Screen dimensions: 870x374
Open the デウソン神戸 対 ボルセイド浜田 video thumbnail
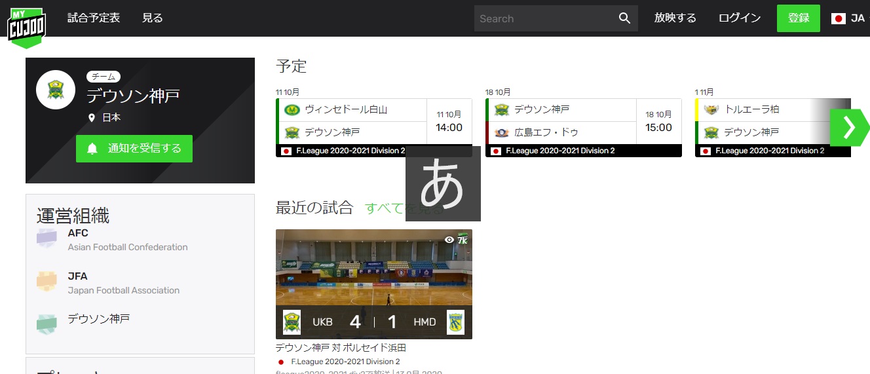tap(374, 284)
